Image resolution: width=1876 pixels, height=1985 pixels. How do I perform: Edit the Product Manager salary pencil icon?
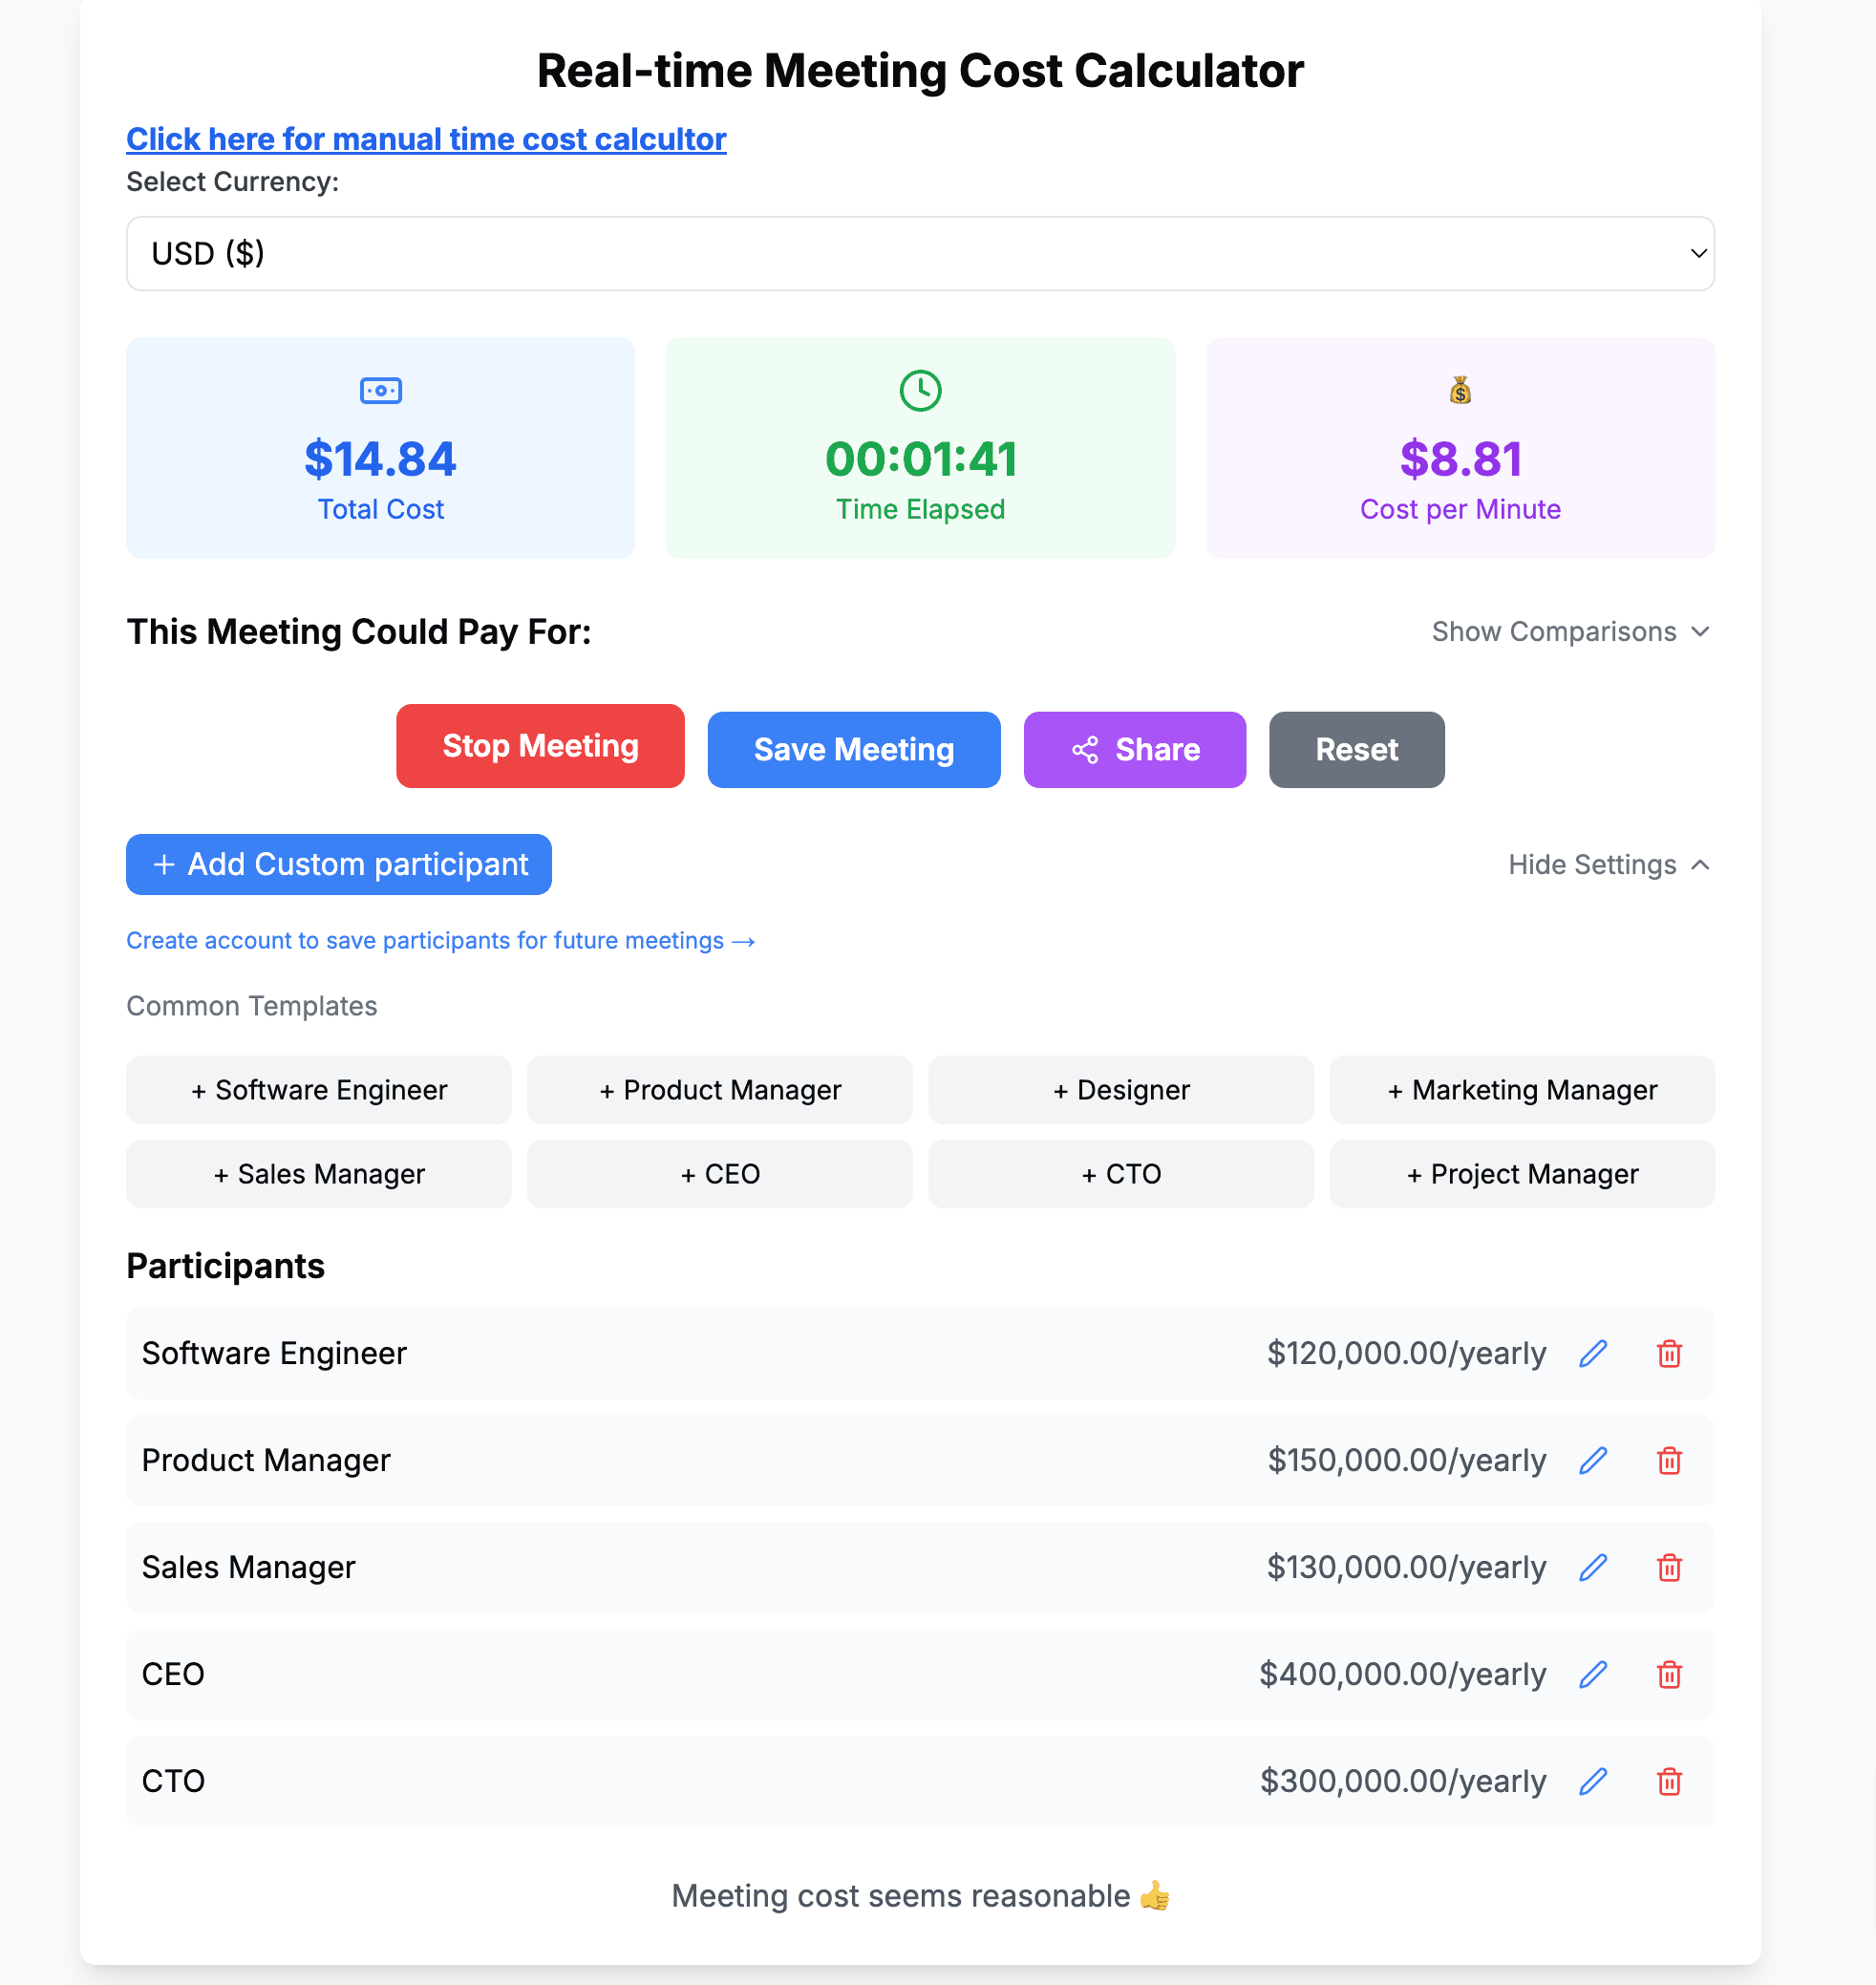coord(1594,1461)
